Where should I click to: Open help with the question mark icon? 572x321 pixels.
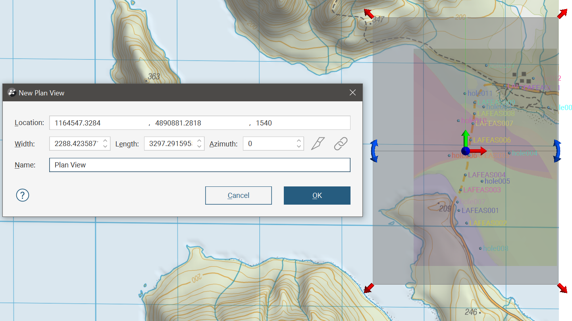tap(23, 195)
